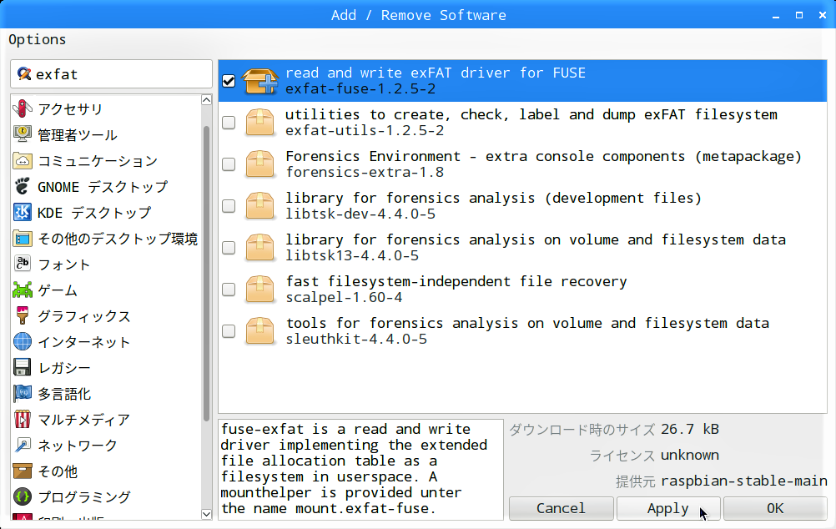Click the forensics-extra package box icon
The image size is (836, 529).
click(259, 164)
